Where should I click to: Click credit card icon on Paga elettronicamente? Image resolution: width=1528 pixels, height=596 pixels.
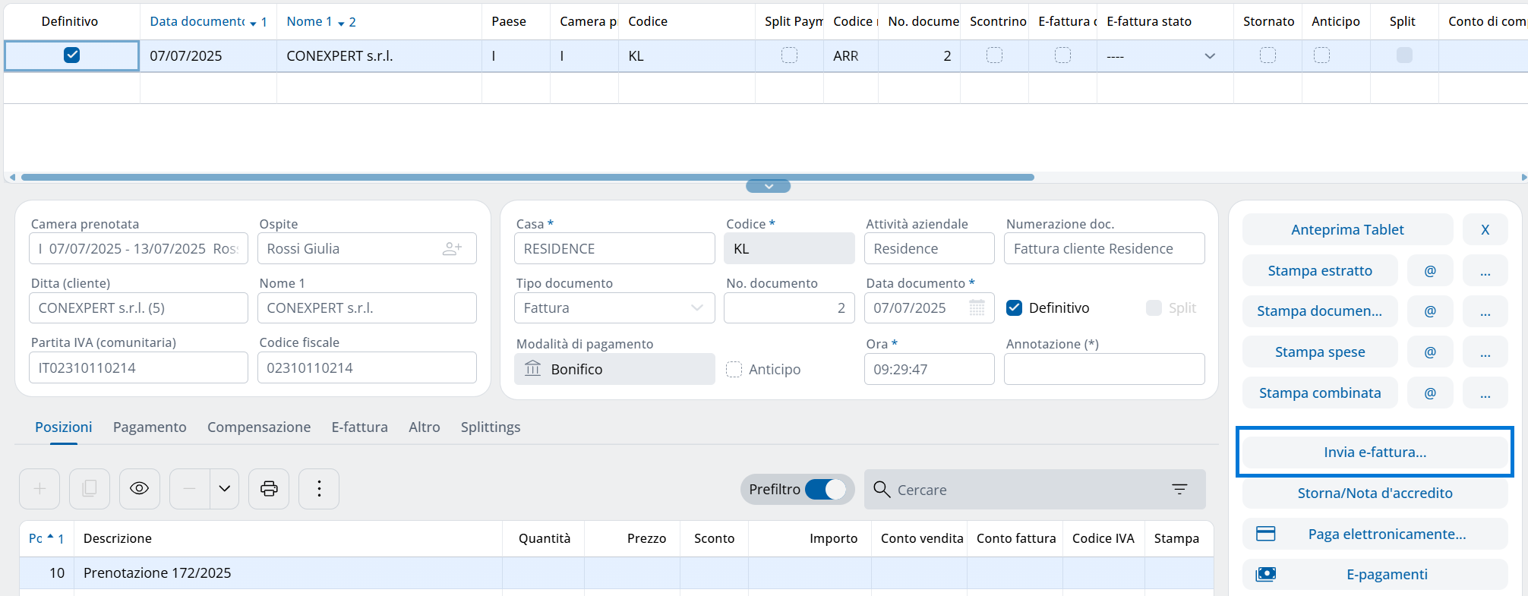(x=1266, y=534)
